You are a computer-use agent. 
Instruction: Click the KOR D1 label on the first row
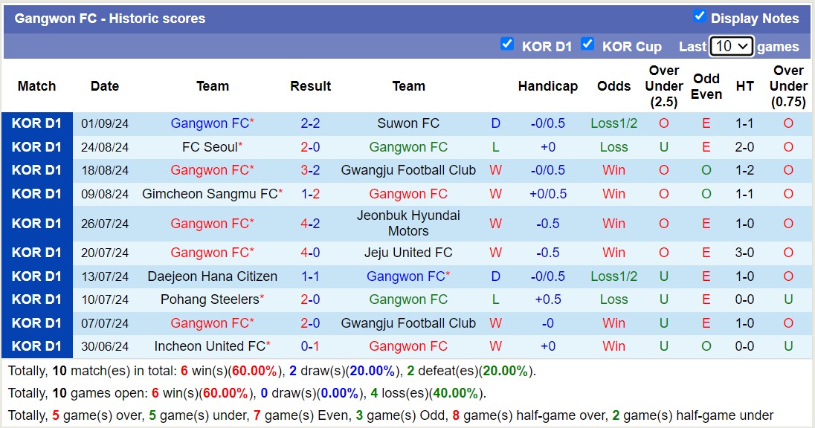36,123
